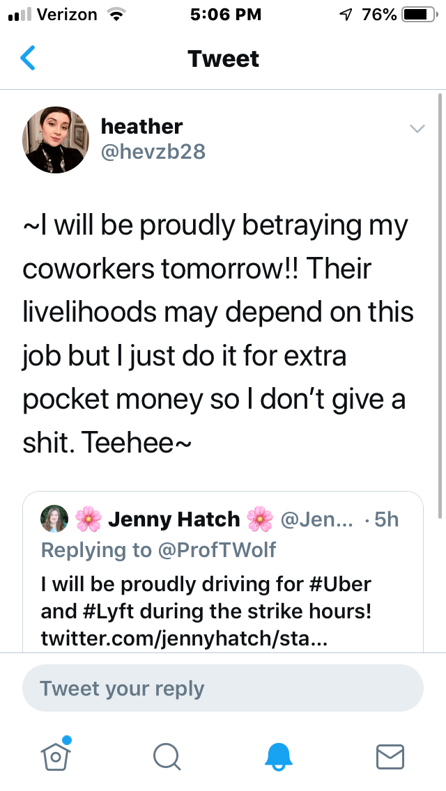Open the Search magnifier tab
Viewport: 446px width, 791px height.
point(167,755)
